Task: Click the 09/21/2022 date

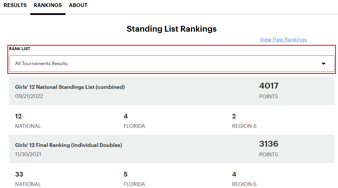Action: [x=29, y=96]
